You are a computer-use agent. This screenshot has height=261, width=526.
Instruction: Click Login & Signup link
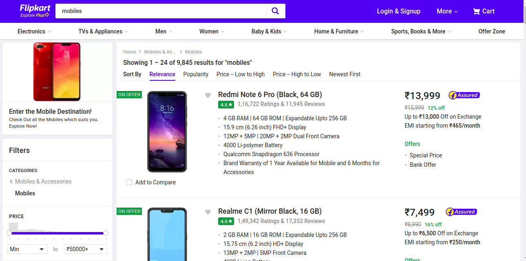398,11
